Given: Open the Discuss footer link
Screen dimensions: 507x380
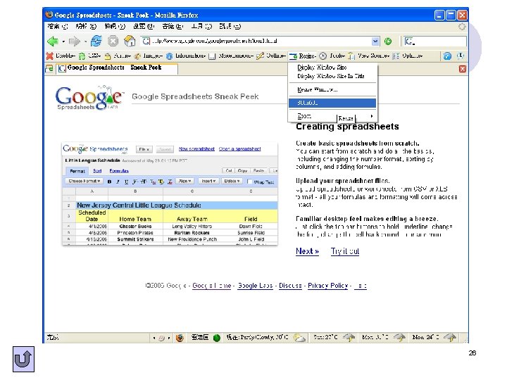Looking at the screenshot, I should tap(290, 286).
